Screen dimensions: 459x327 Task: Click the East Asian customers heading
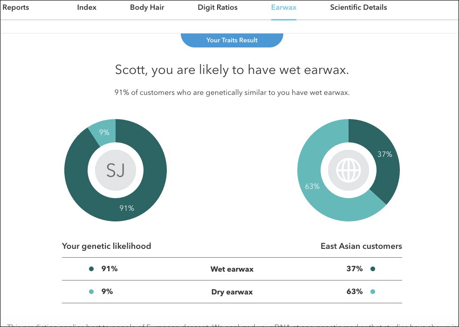coord(361,246)
